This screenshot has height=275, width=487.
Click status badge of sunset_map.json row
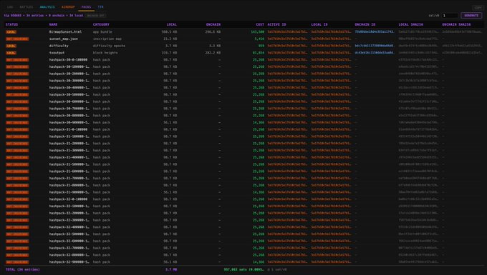[17, 39]
